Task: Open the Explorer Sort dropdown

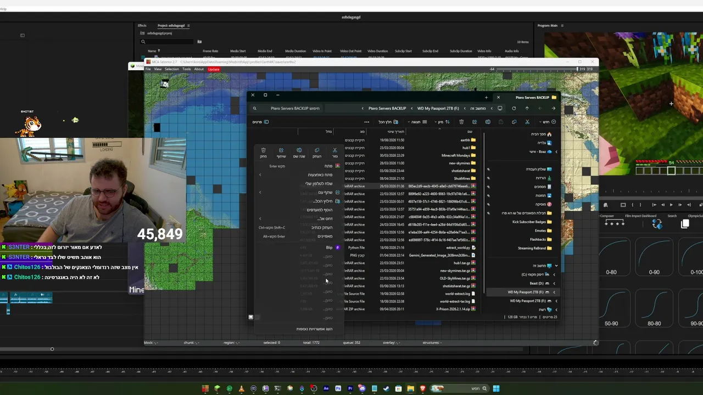Action: point(442,122)
